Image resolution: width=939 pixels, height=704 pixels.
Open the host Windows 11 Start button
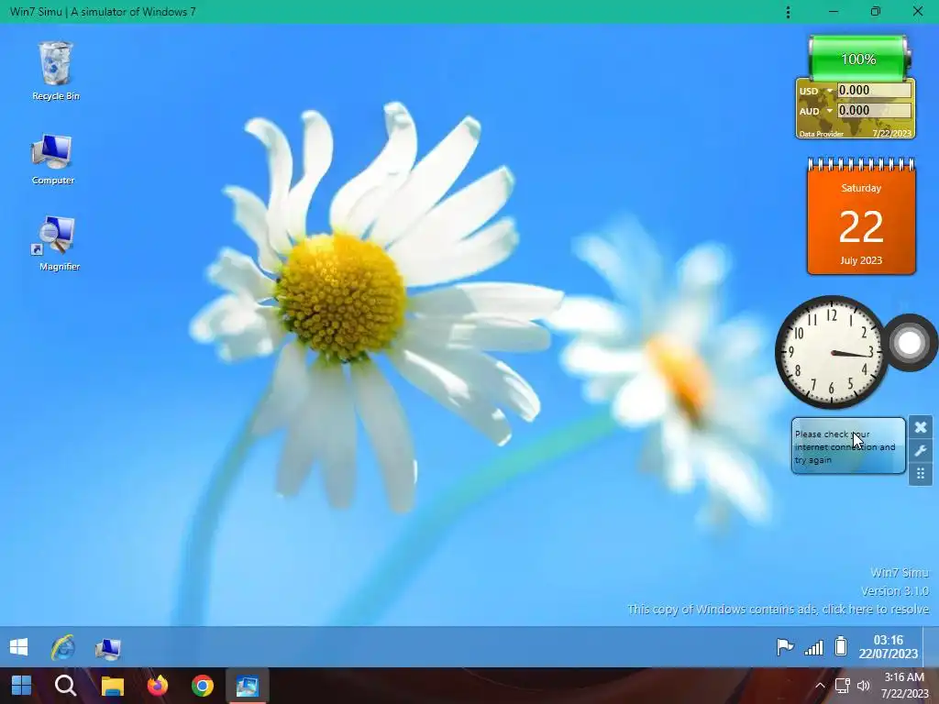point(22,686)
